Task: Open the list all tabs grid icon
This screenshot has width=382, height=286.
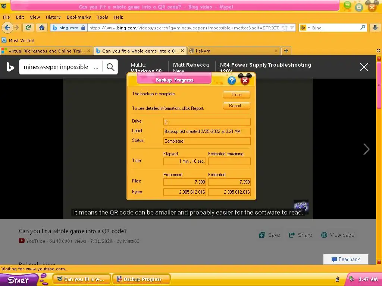Action: coord(378,51)
